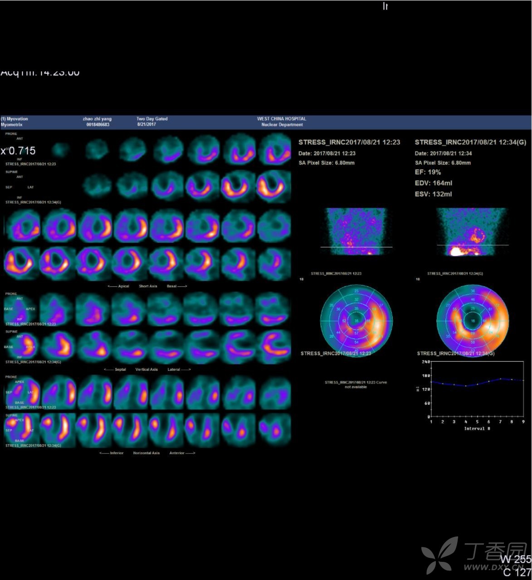Viewport: 532px width, 580px height.
Task: Click the ventricular volume curve graph
Action: (478, 389)
